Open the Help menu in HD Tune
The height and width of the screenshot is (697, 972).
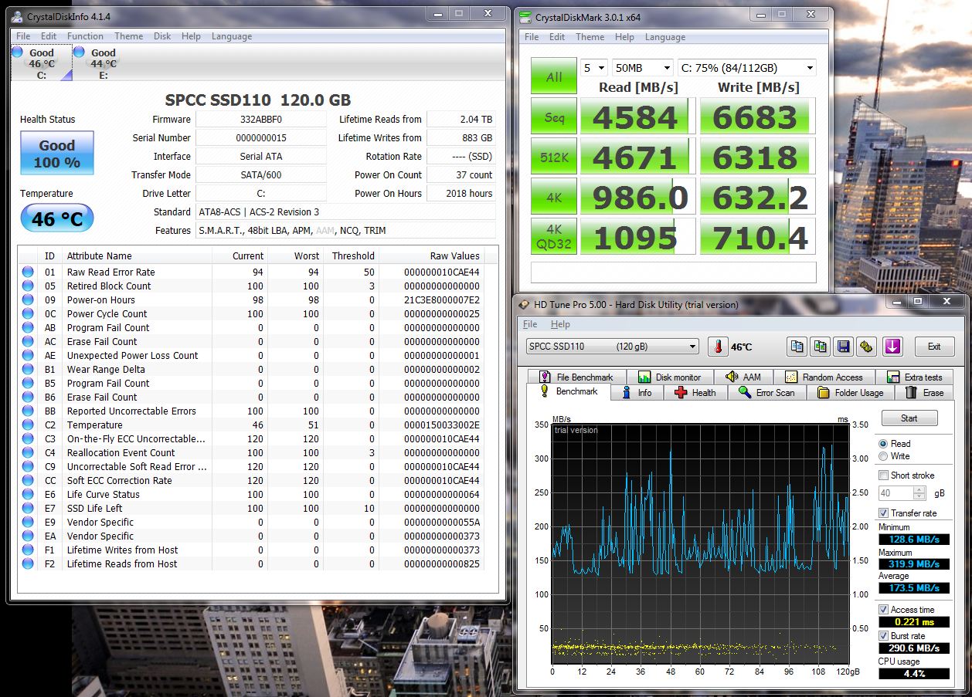pos(560,324)
